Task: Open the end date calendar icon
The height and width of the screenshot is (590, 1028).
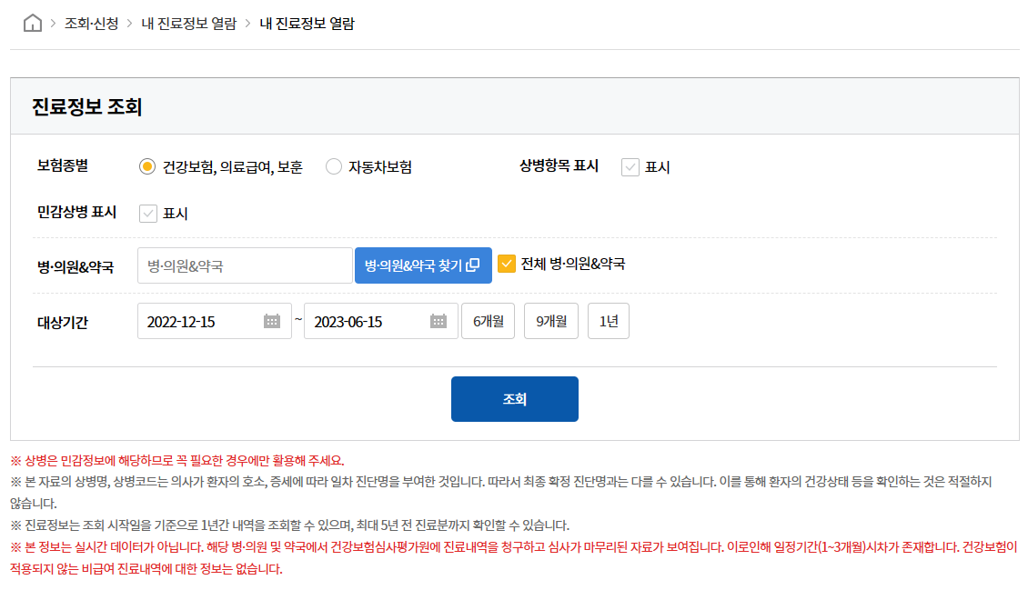Action: tap(438, 321)
